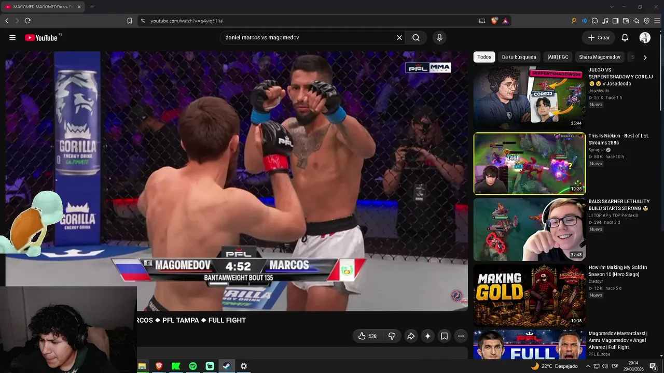Select the Todos filter chip
Image resolution: width=664 pixels, height=373 pixels.
485,57
